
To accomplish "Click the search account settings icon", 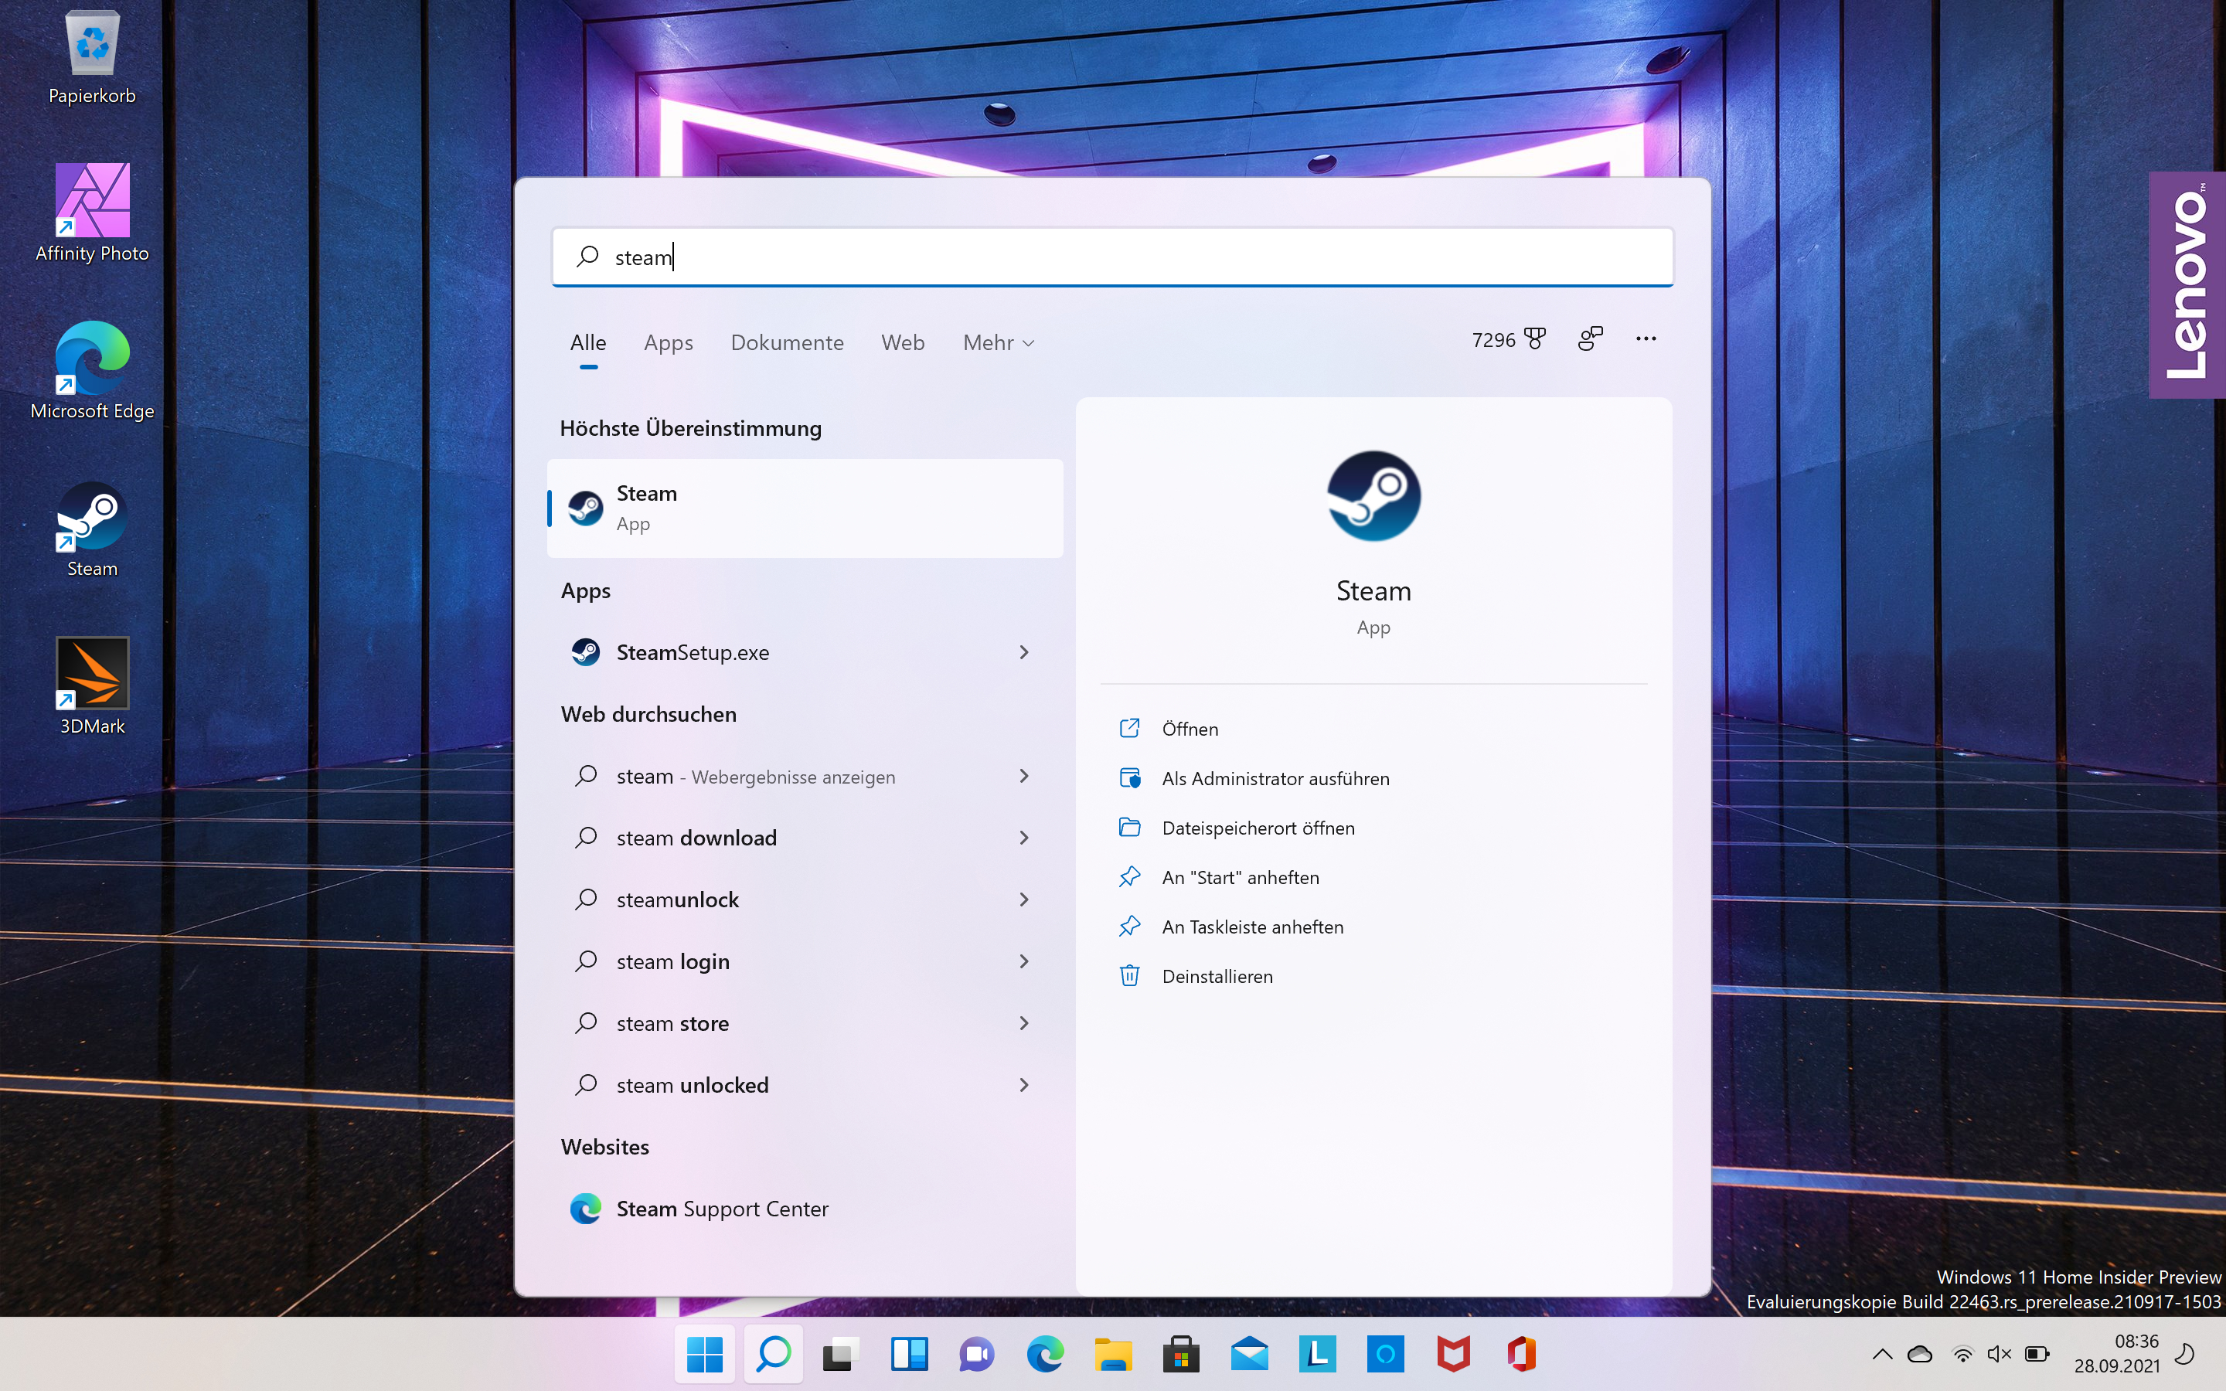I will click(1591, 339).
